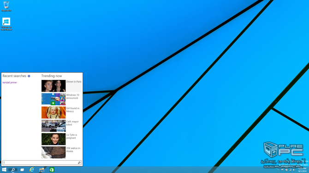Open the Store app on the taskbar
309x173 pixels.
(x=52, y=170)
